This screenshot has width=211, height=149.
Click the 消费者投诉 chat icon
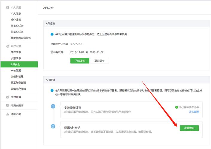(x=8, y=105)
